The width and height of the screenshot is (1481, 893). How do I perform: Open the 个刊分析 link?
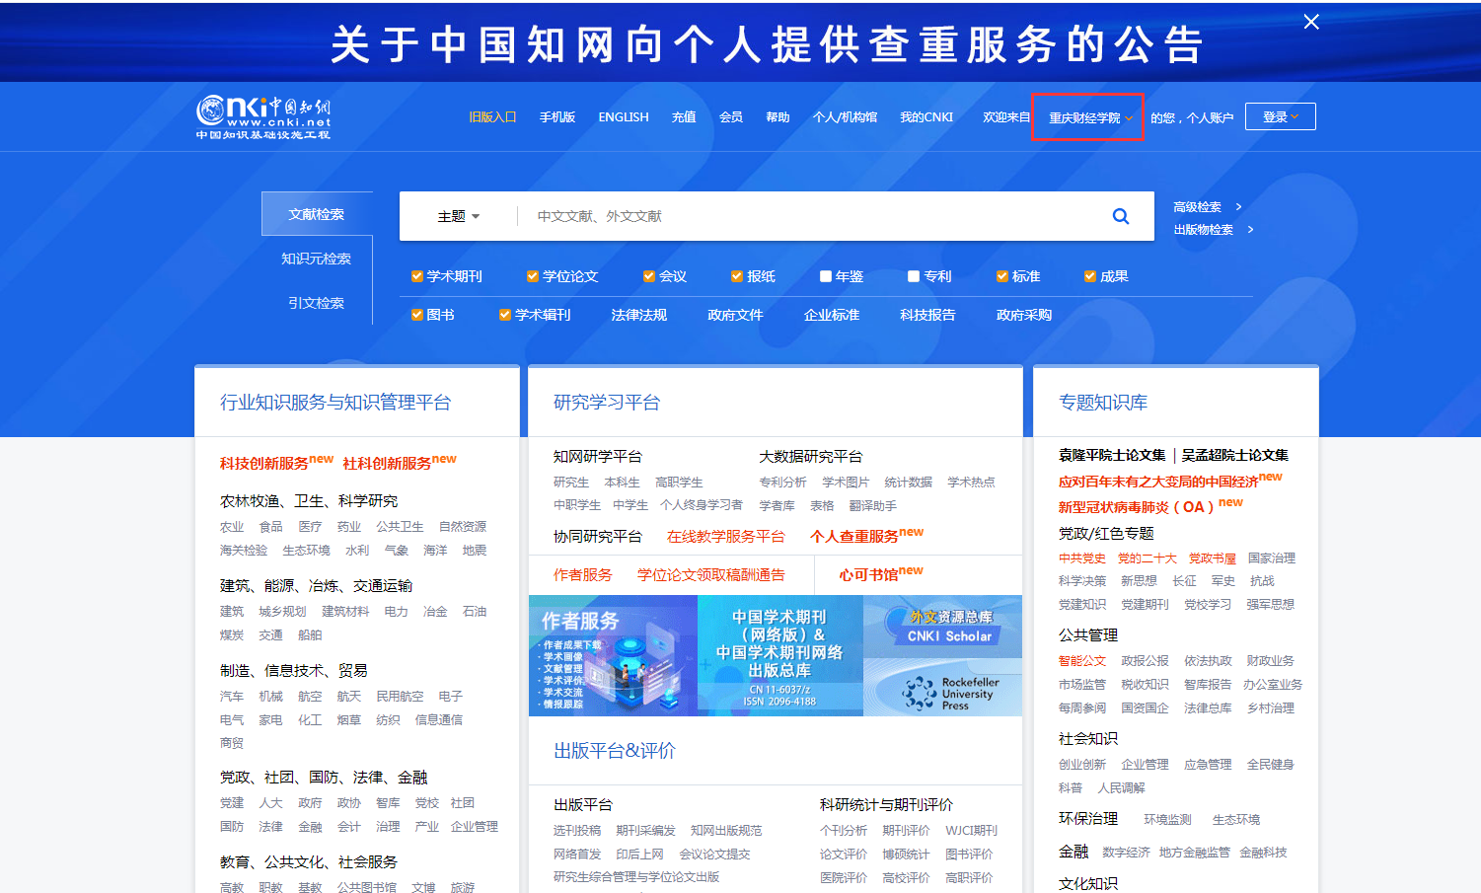point(844,830)
